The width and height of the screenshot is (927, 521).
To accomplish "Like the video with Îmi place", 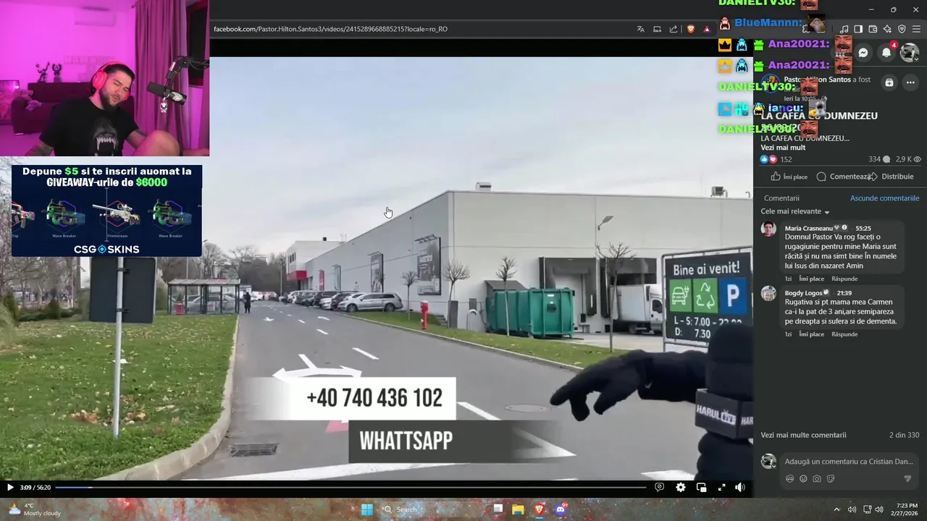I will tap(789, 177).
